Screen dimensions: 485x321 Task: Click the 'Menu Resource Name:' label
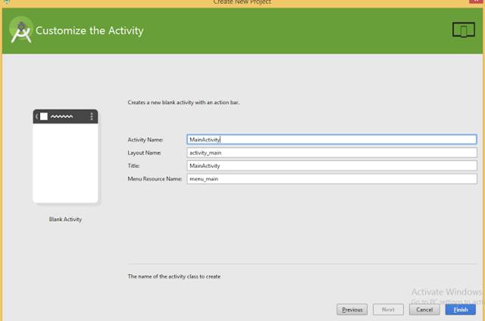(x=155, y=179)
